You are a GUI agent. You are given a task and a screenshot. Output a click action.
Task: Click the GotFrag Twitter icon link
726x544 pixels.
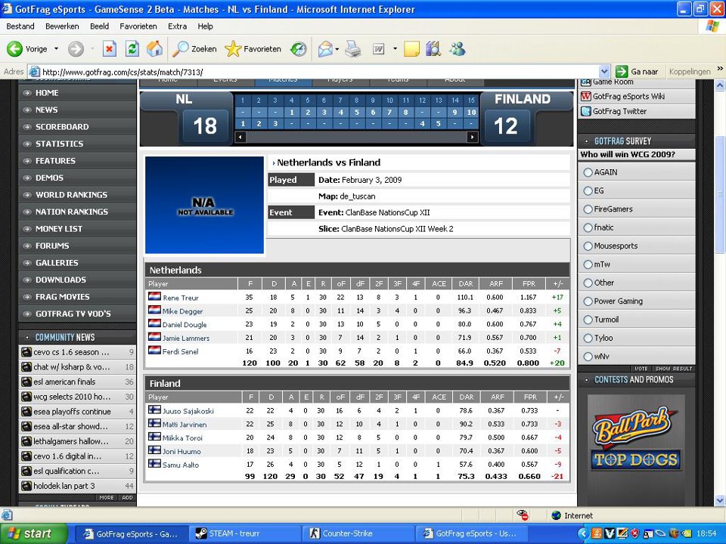pyautogui.click(x=585, y=111)
